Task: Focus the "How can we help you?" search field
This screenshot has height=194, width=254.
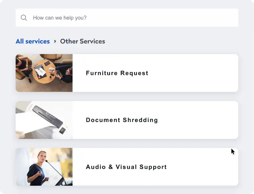Action: pos(133,18)
